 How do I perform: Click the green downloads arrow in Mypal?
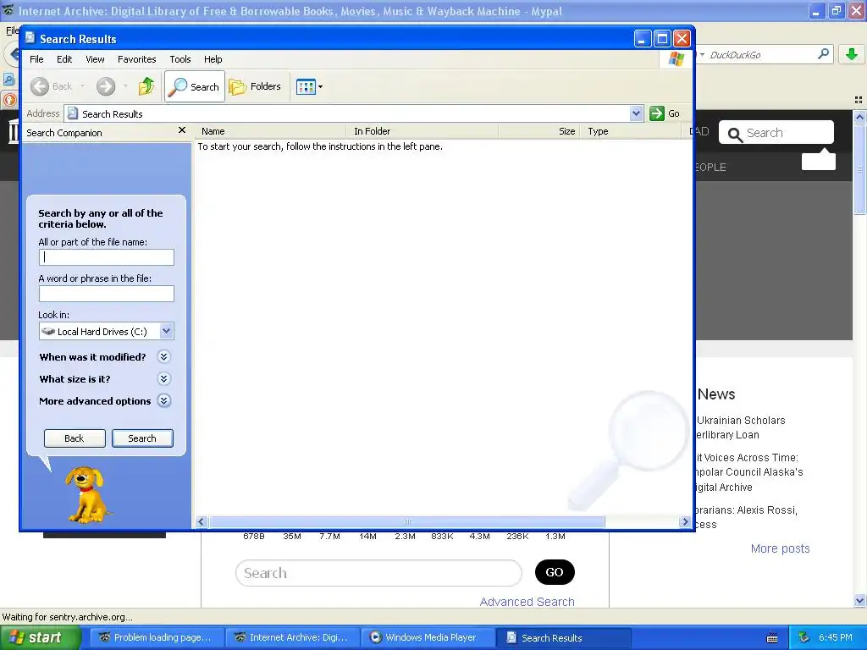point(852,54)
